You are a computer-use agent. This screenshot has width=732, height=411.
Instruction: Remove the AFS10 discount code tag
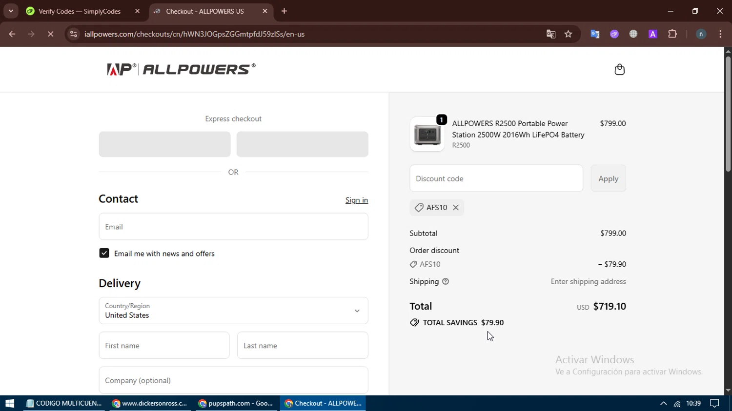coord(455,208)
